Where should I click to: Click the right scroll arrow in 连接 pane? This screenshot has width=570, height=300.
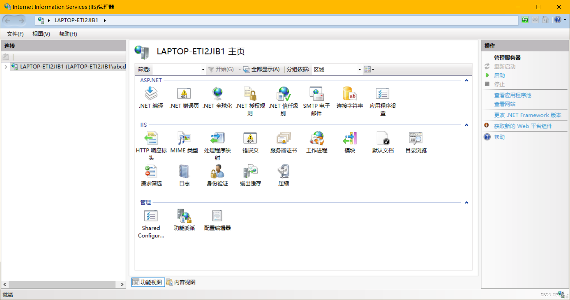pos(122,284)
